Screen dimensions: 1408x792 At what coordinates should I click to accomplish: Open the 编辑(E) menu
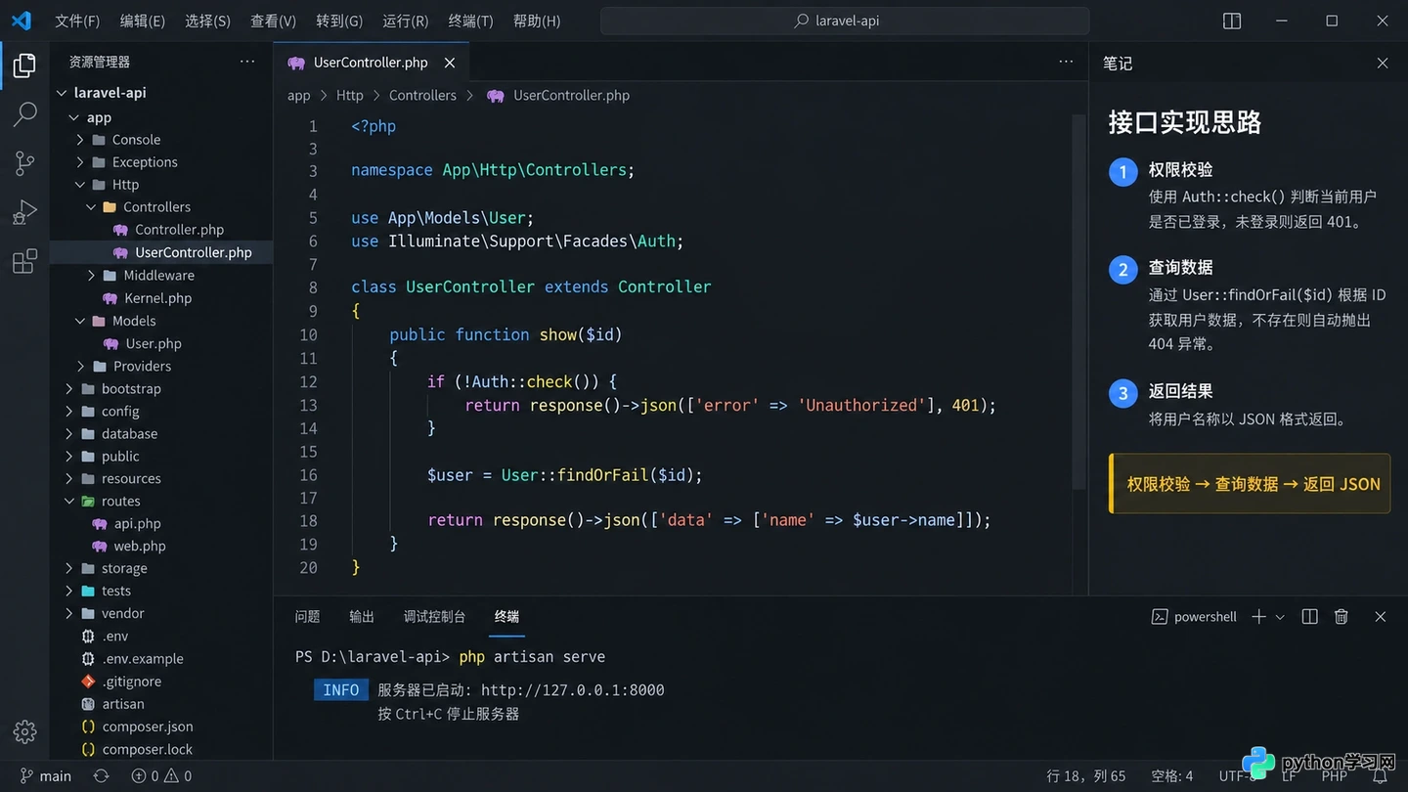143,21
